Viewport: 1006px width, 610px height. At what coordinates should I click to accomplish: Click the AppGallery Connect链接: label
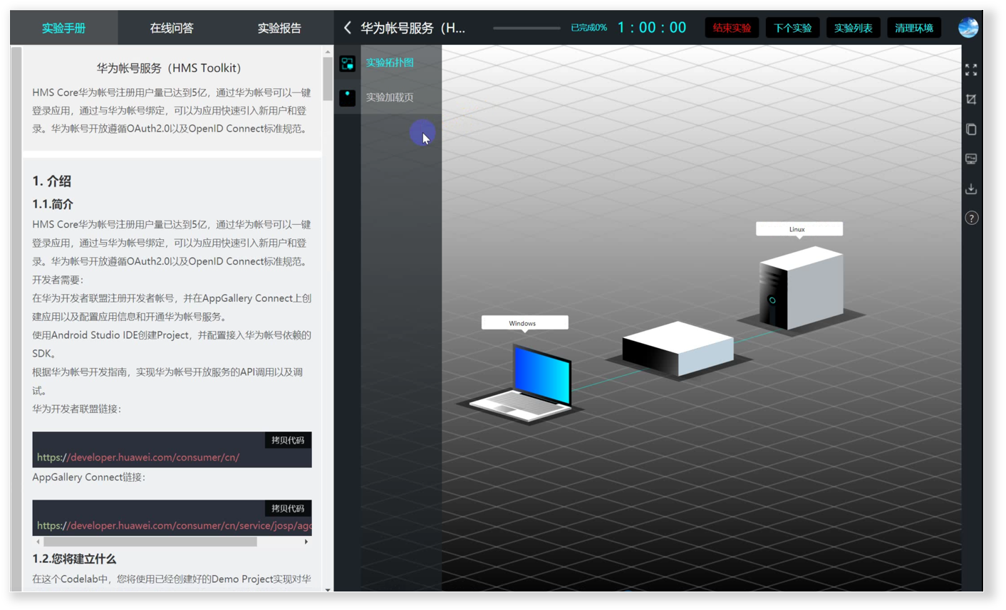tap(89, 477)
